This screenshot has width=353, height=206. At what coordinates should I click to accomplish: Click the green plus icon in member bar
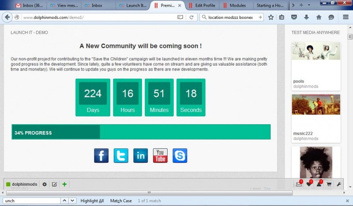pos(64,184)
